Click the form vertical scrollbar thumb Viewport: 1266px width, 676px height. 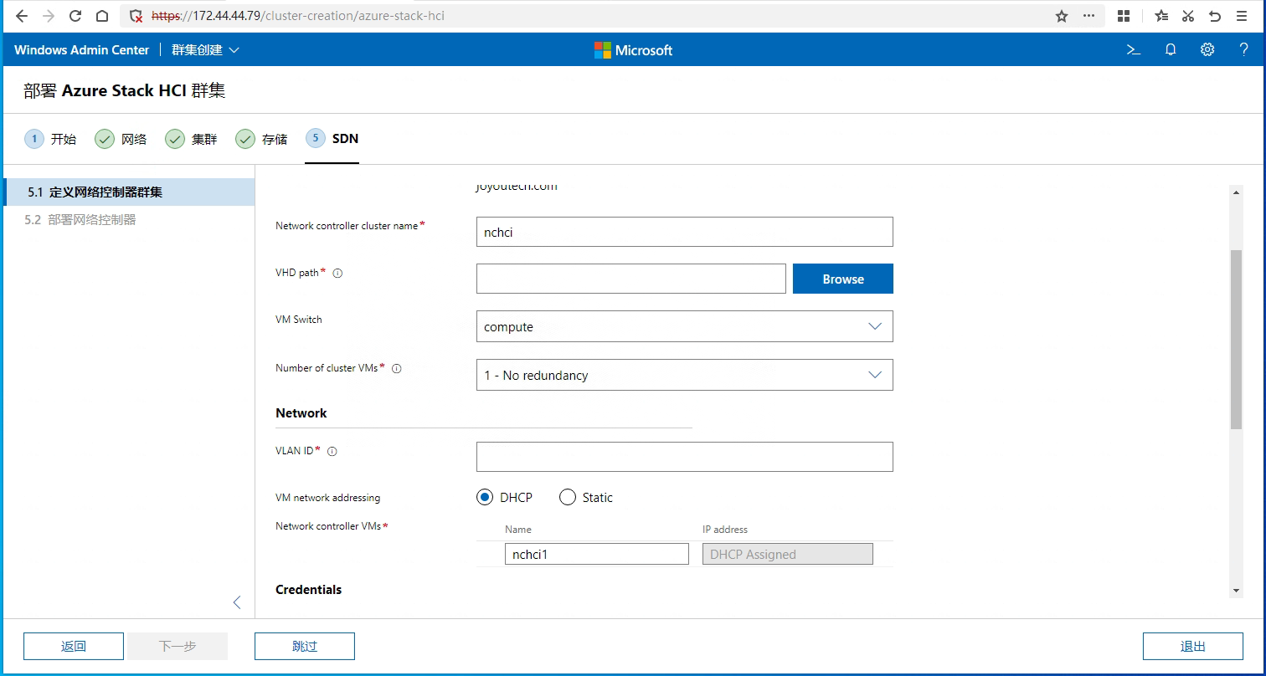[1236, 339]
